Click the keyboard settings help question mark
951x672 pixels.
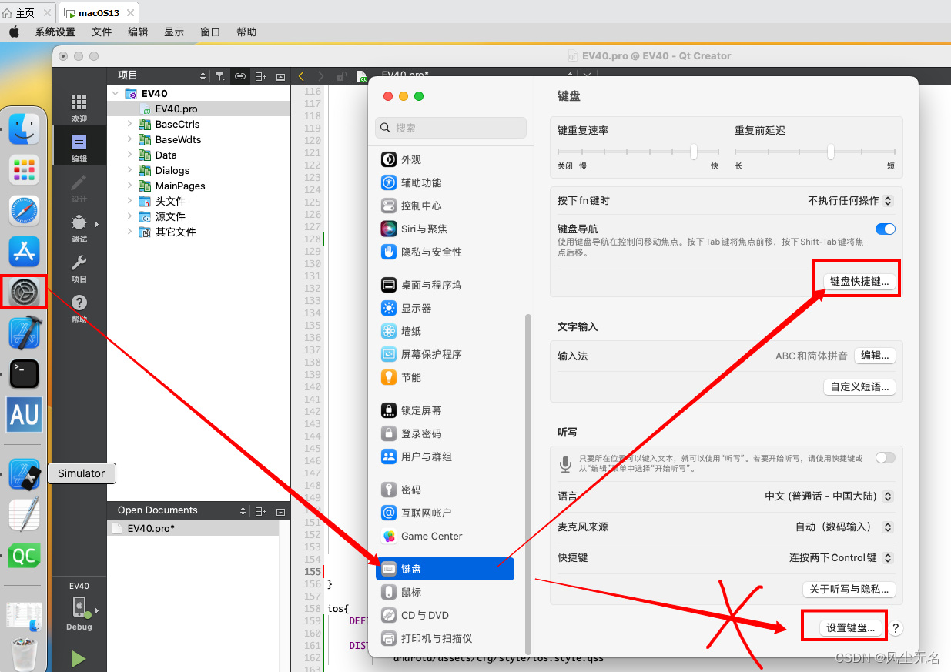point(896,629)
